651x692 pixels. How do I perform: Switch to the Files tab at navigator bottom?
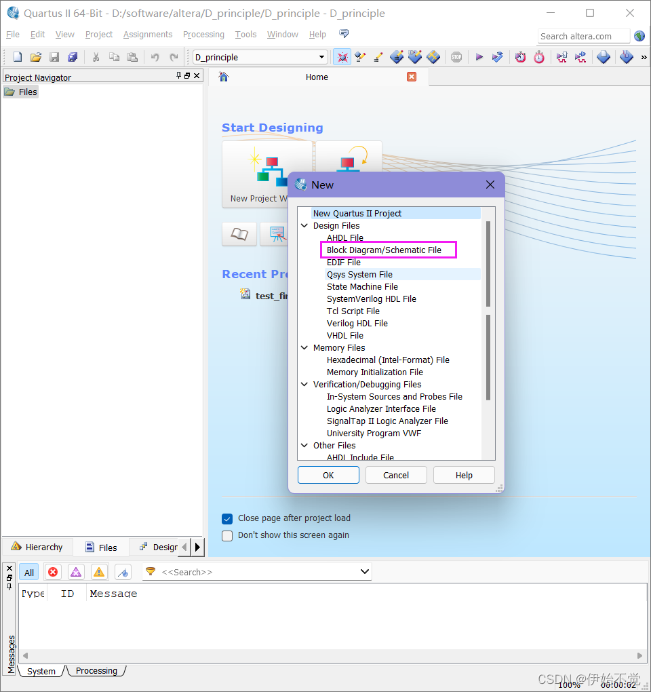click(102, 547)
